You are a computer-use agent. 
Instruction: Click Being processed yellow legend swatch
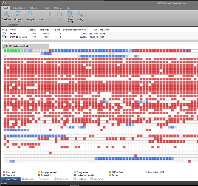(x=39, y=172)
